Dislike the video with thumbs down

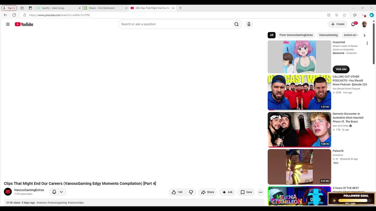(191, 192)
